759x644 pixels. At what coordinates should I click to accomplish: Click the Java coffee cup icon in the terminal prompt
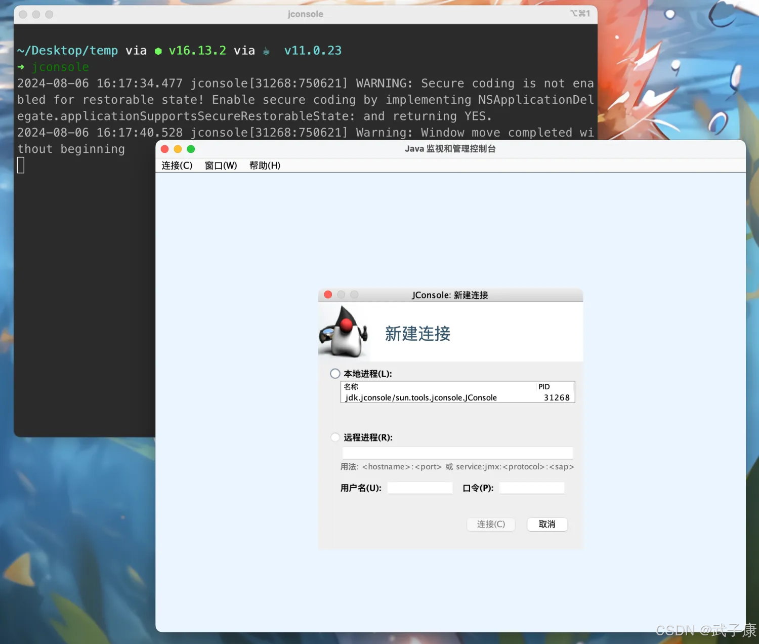(x=266, y=51)
